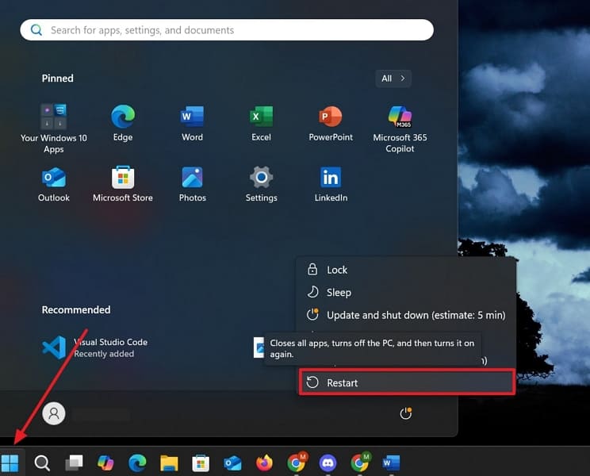Select Update and shut down option
This screenshot has width=590, height=476.
[x=406, y=315]
